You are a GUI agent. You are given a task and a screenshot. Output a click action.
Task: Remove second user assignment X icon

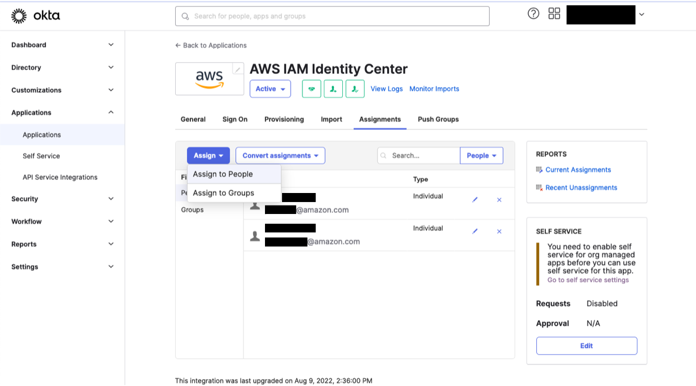(x=499, y=231)
